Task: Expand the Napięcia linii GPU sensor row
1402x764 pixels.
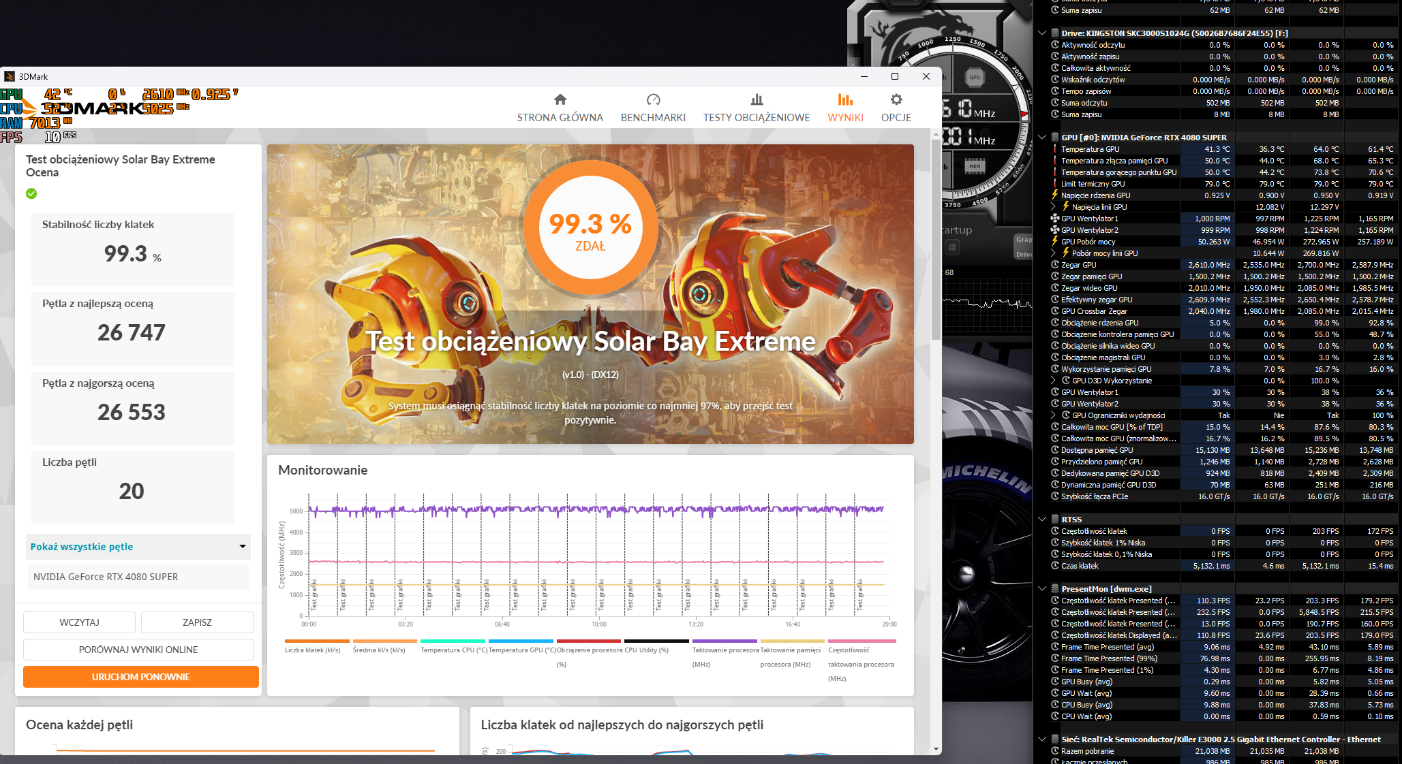Action: [1054, 207]
